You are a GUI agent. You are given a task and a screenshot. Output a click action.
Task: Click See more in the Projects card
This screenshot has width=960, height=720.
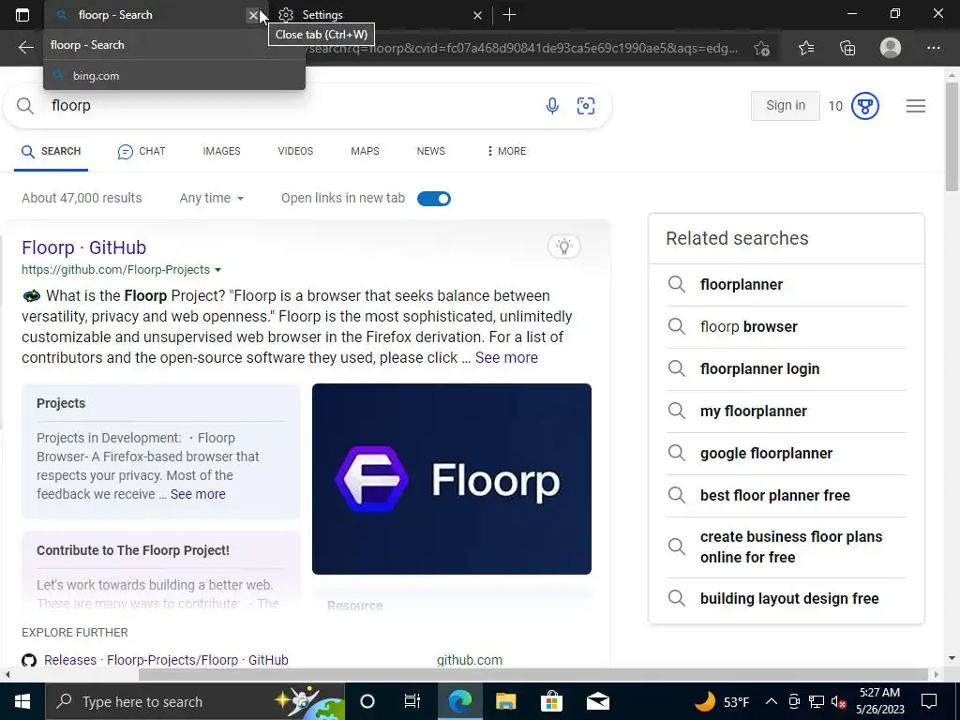click(198, 494)
